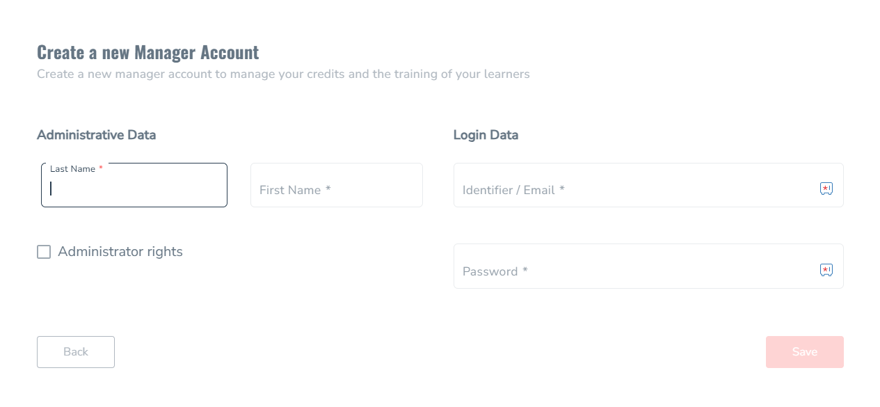The height and width of the screenshot is (407, 880).
Task: Click the Create a new Manager Account heading
Action: click(147, 52)
